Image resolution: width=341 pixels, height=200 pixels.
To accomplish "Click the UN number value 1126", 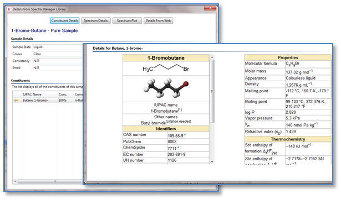I will (172, 160).
